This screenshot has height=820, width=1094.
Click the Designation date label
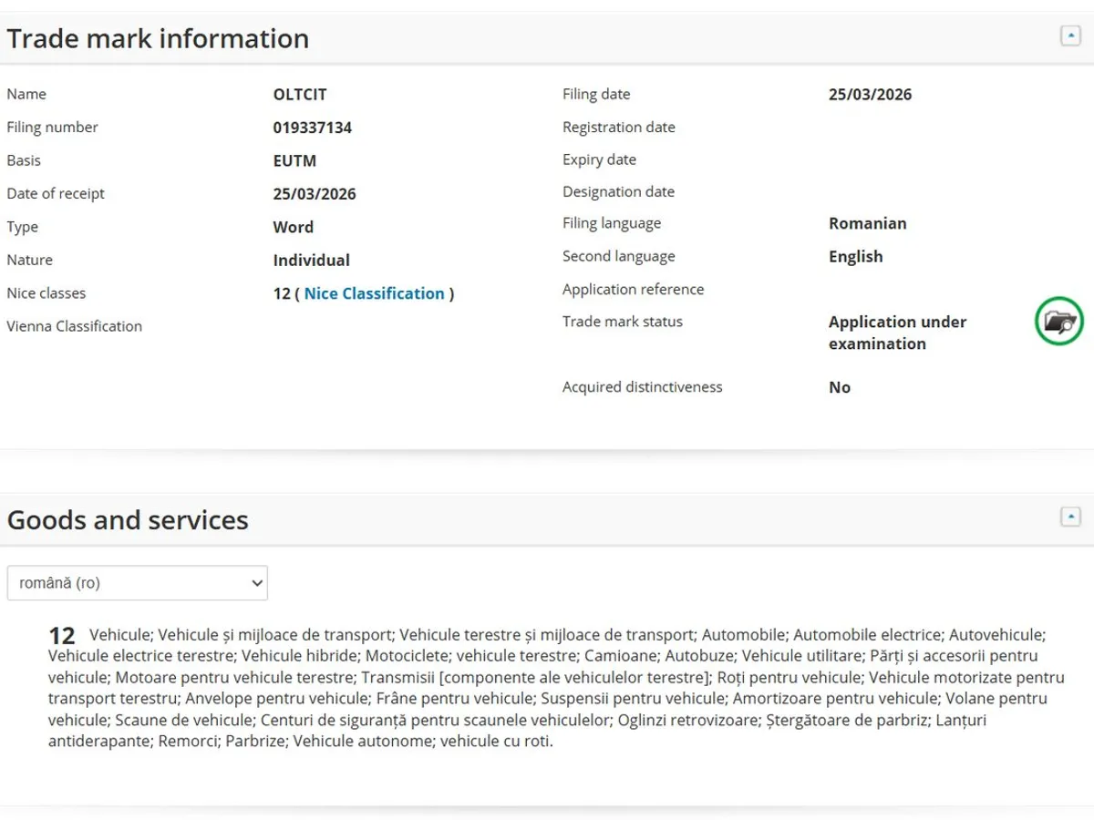click(618, 192)
